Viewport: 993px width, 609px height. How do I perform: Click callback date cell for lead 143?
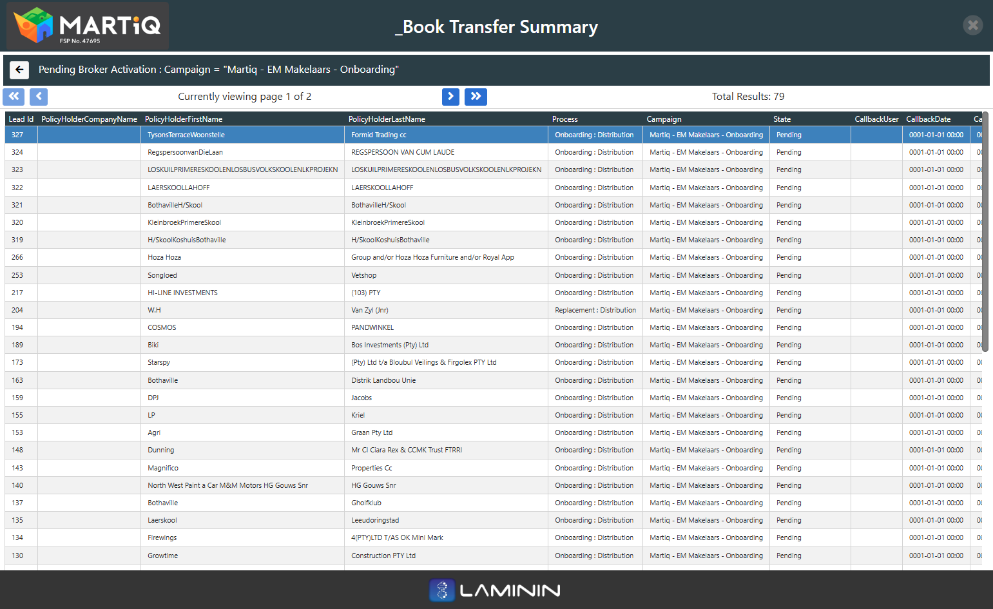click(936, 468)
